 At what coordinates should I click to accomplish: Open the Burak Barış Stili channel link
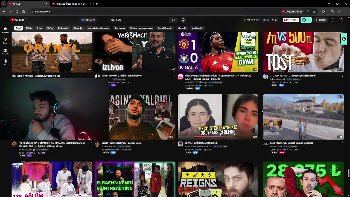pyautogui.click(x=109, y=146)
